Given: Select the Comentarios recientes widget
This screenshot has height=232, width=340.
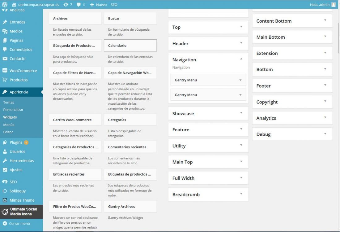Looking at the screenshot, I should point(130,147).
